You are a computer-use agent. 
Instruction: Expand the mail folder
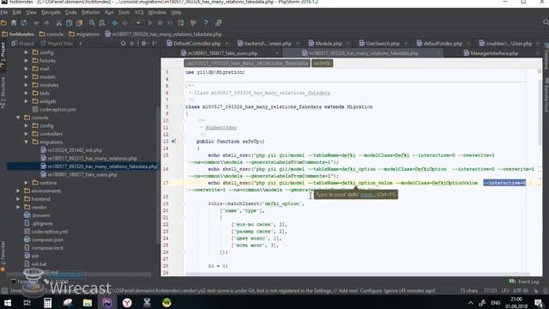27,69
